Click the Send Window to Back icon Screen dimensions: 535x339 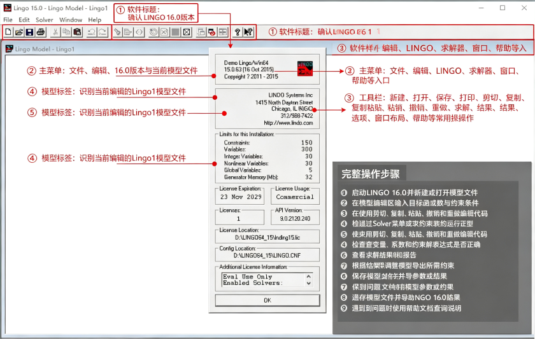click(x=201, y=32)
